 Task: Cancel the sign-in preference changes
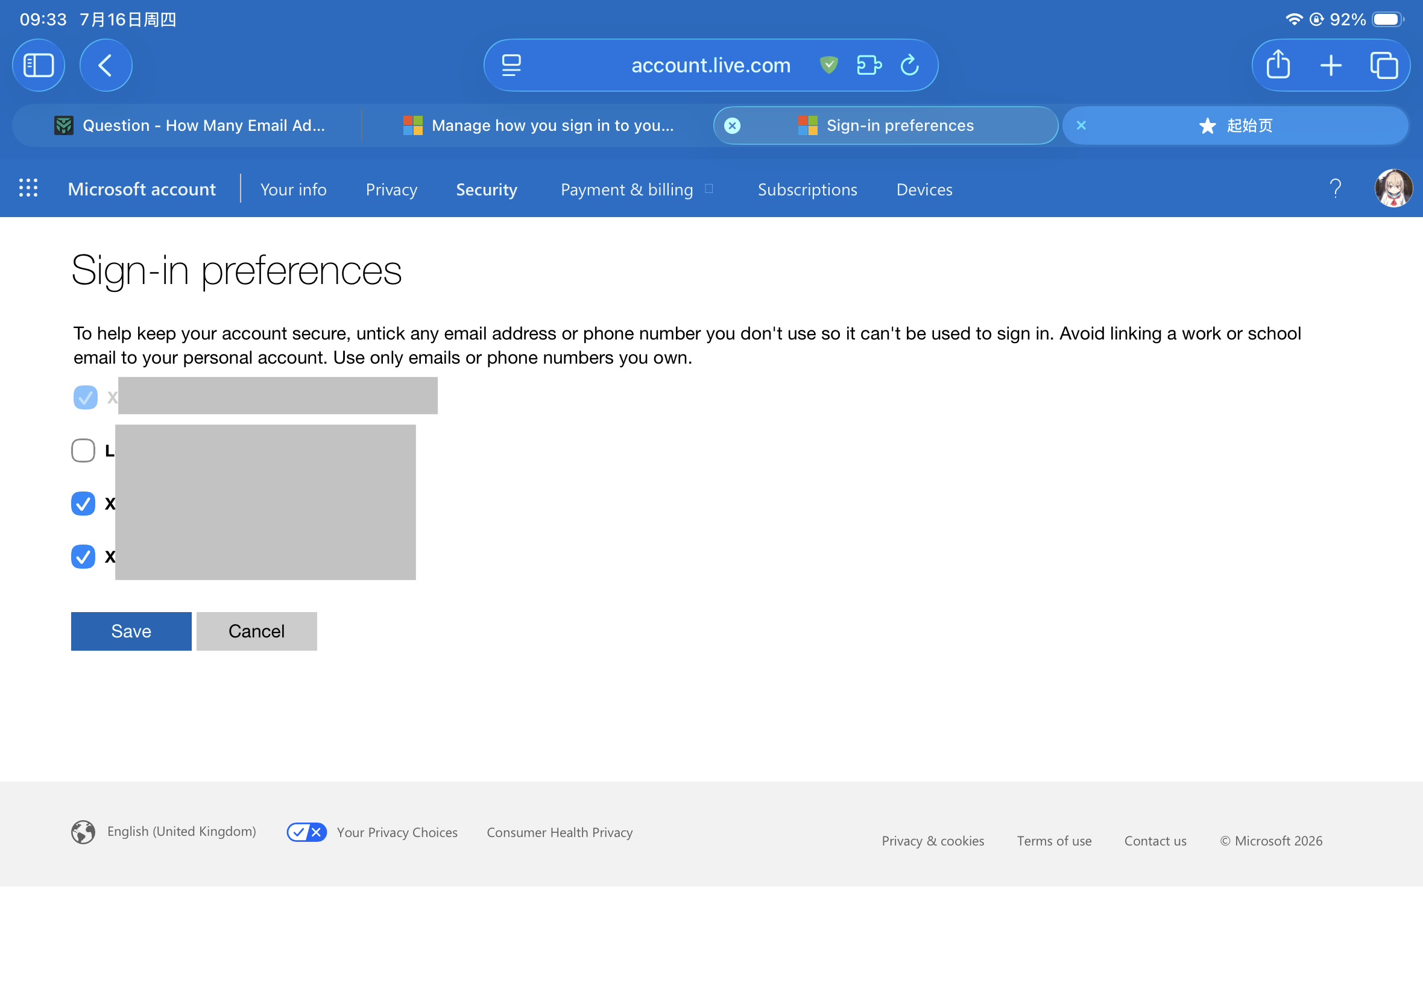click(x=256, y=631)
